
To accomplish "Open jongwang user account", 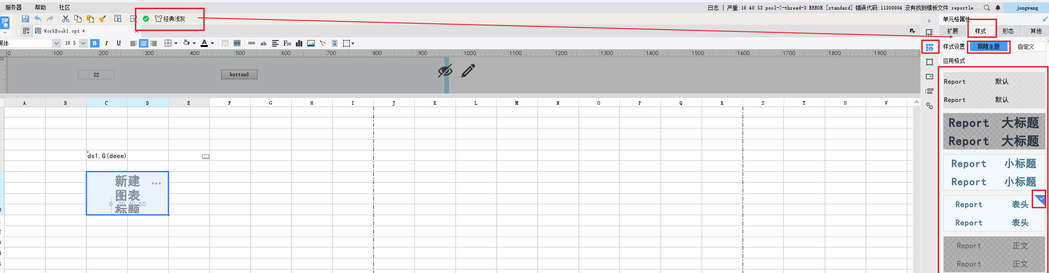I will click(x=1027, y=8).
